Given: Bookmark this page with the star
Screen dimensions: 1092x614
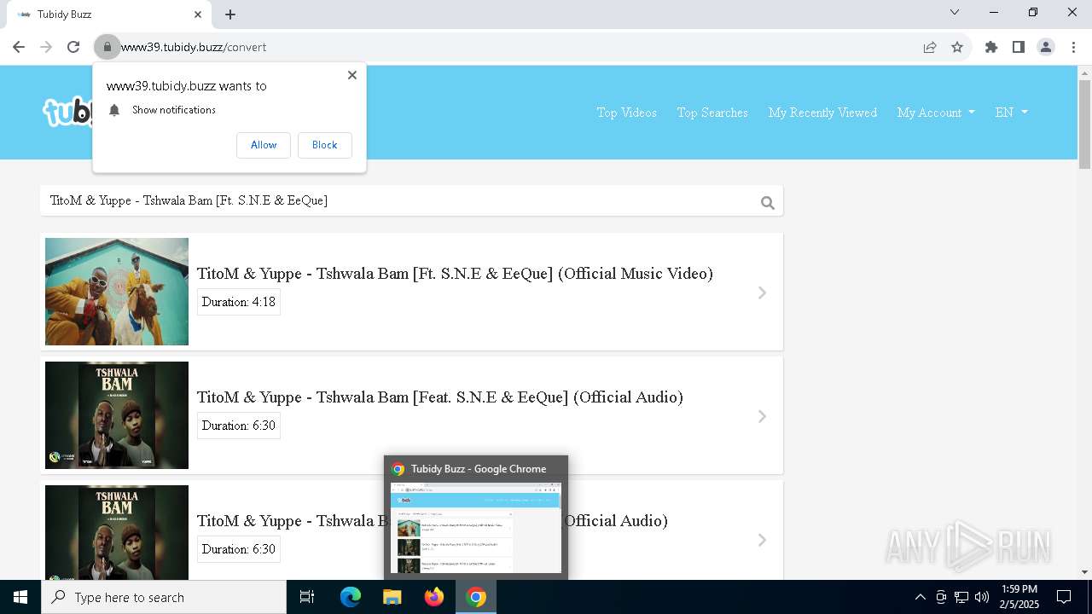Looking at the screenshot, I should coord(957,47).
